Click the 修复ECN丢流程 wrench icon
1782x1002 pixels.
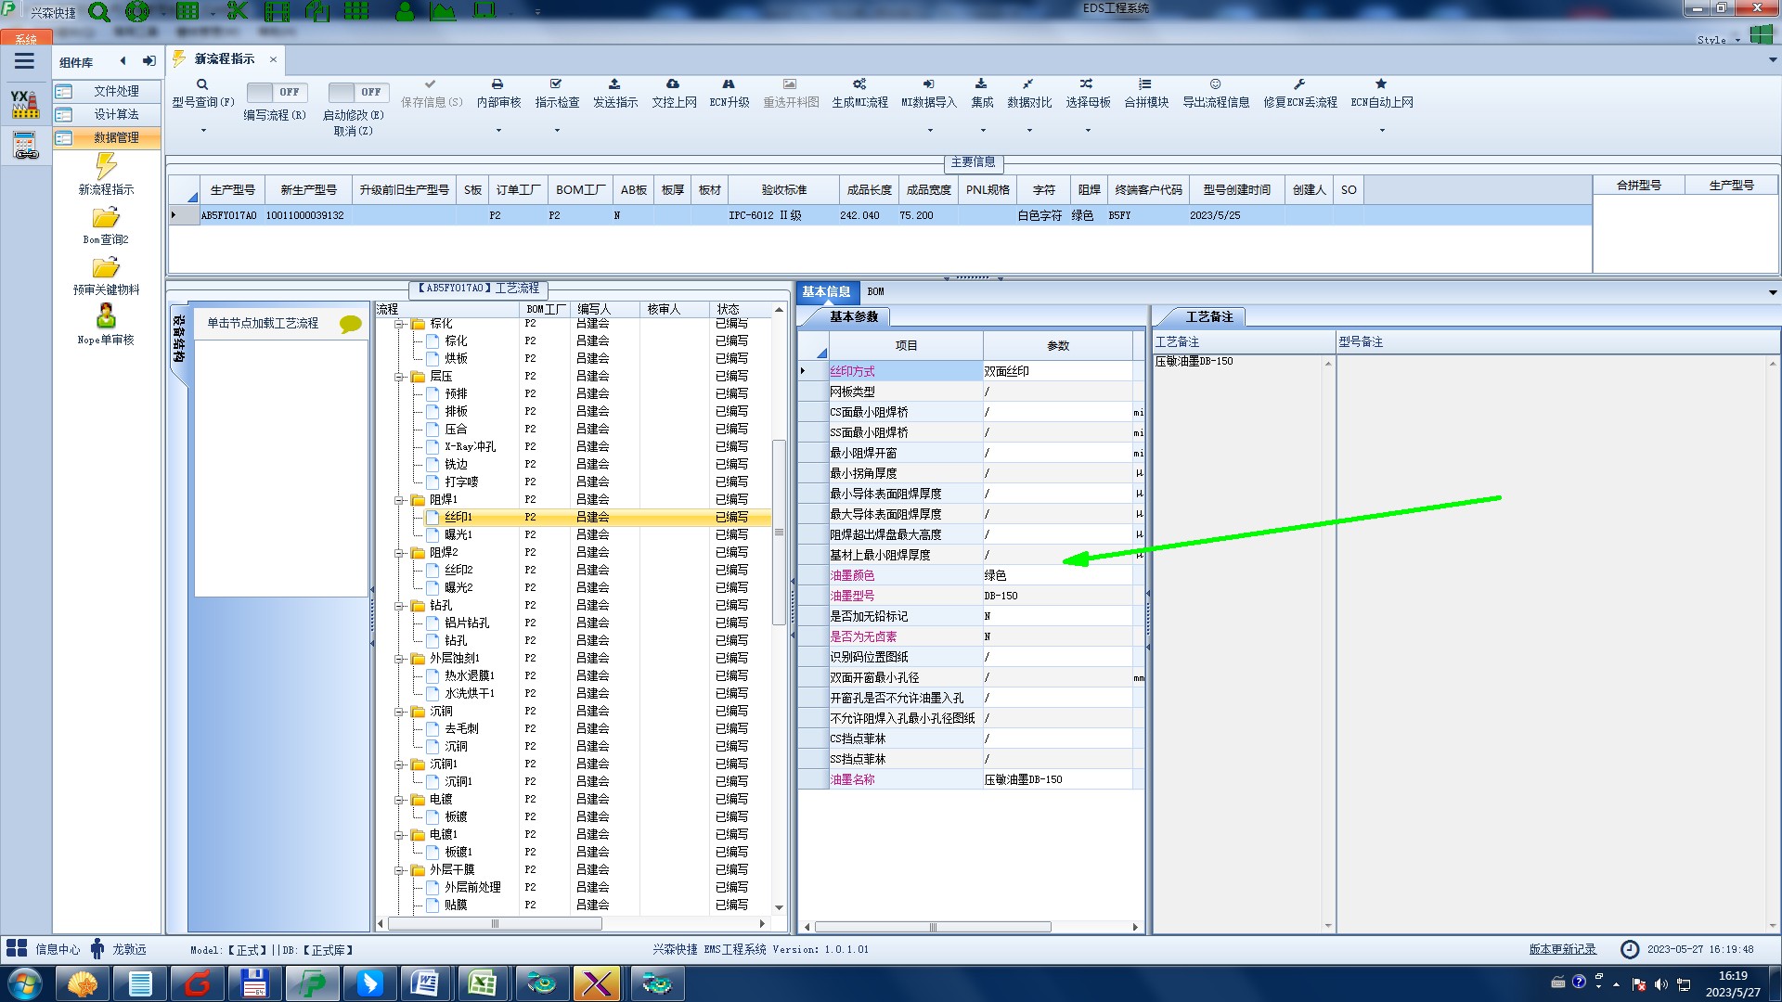(1299, 84)
